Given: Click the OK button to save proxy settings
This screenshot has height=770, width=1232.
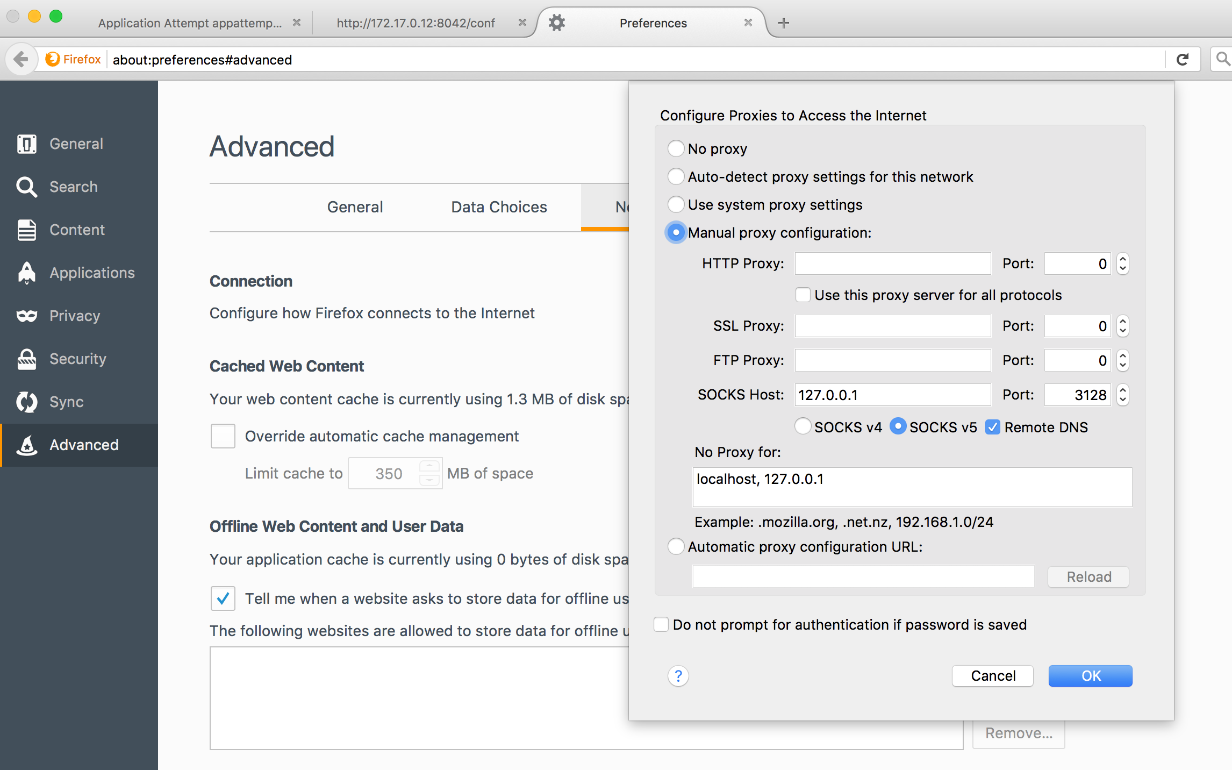Looking at the screenshot, I should click(x=1090, y=676).
